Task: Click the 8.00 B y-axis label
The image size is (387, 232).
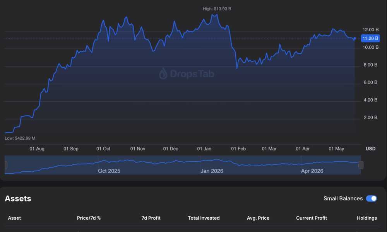Action: pyautogui.click(x=370, y=65)
